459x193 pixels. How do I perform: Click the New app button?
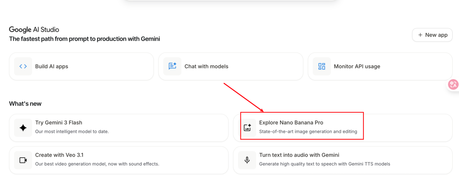click(432, 35)
